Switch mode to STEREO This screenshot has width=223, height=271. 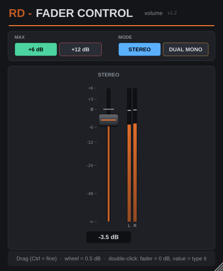(140, 49)
